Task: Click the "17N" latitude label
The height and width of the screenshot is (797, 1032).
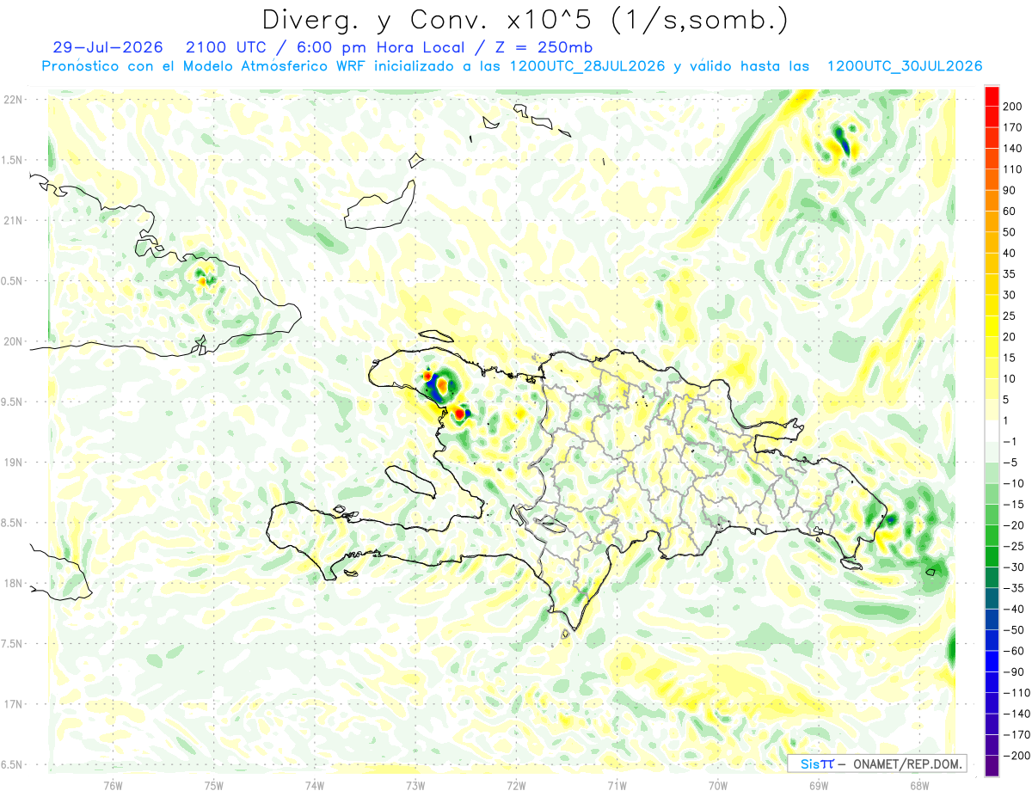Action: pos(13,704)
